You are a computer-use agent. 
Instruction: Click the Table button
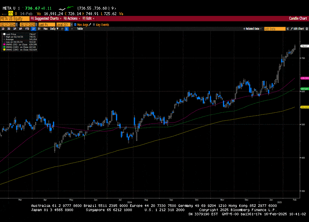click(x=79, y=28)
